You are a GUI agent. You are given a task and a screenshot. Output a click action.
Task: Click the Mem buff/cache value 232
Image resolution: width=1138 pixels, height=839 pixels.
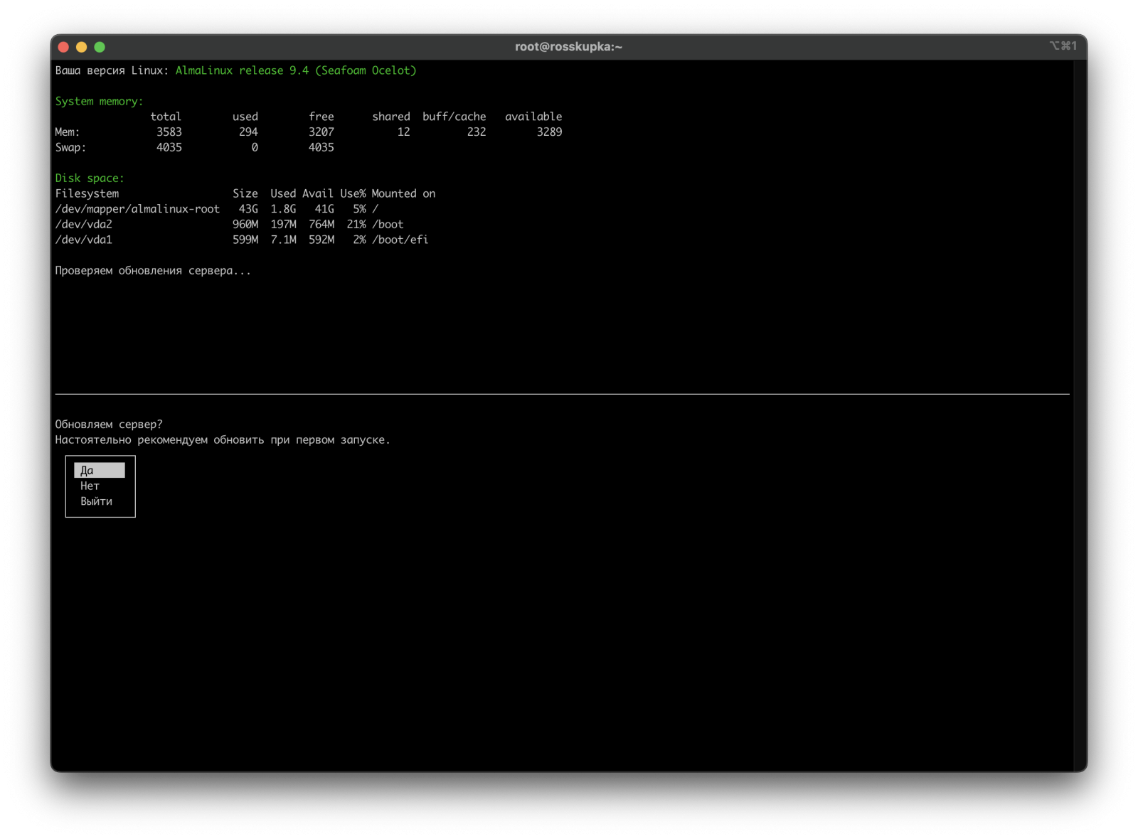pyautogui.click(x=477, y=132)
